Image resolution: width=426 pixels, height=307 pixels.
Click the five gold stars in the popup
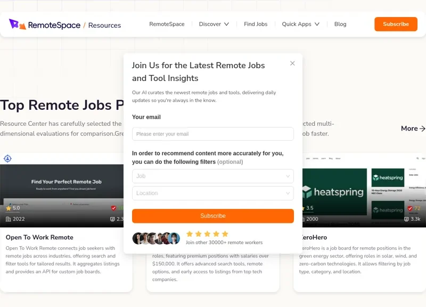coord(207,233)
